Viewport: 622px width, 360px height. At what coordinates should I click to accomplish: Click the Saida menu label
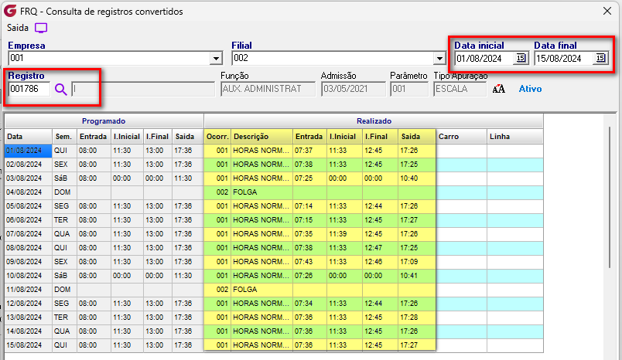18,28
